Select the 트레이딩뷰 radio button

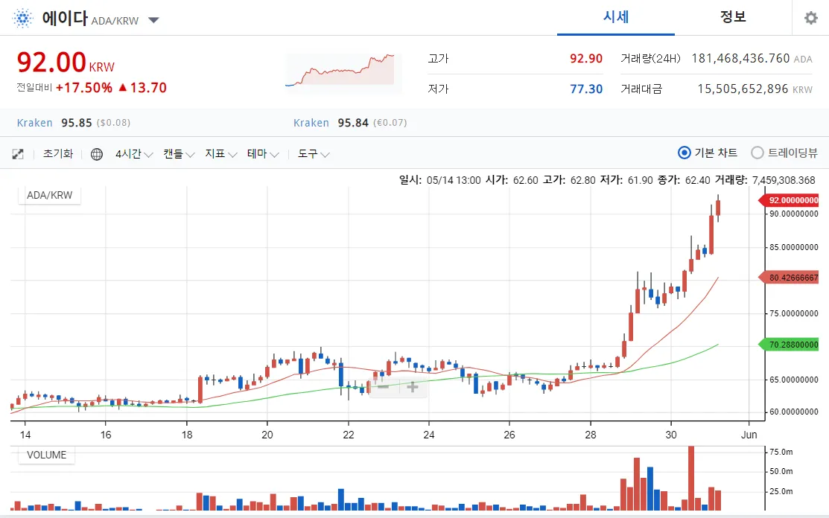click(x=757, y=153)
